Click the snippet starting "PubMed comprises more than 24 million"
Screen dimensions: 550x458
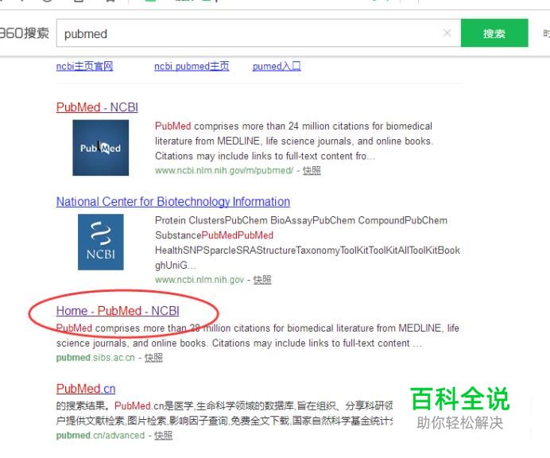(294, 141)
